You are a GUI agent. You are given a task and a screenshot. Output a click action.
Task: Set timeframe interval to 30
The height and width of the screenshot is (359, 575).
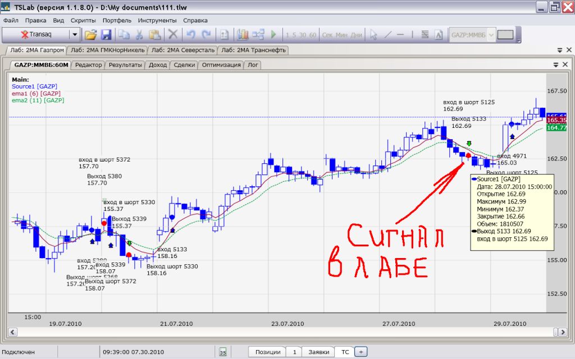tap(303, 35)
